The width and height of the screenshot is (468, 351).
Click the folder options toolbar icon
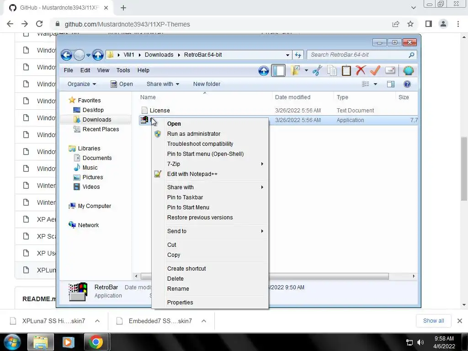click(x=295, y=71)
